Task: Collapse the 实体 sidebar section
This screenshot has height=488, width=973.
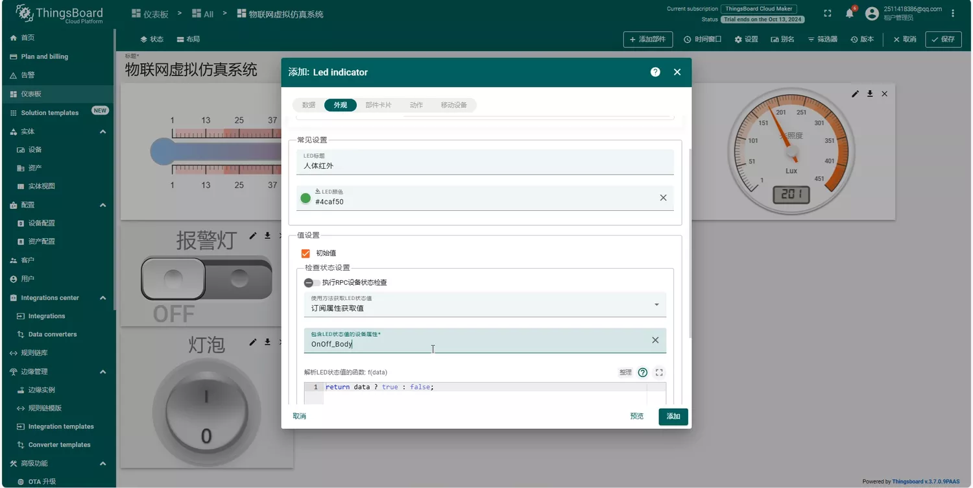Action: (x=102, y=132)
